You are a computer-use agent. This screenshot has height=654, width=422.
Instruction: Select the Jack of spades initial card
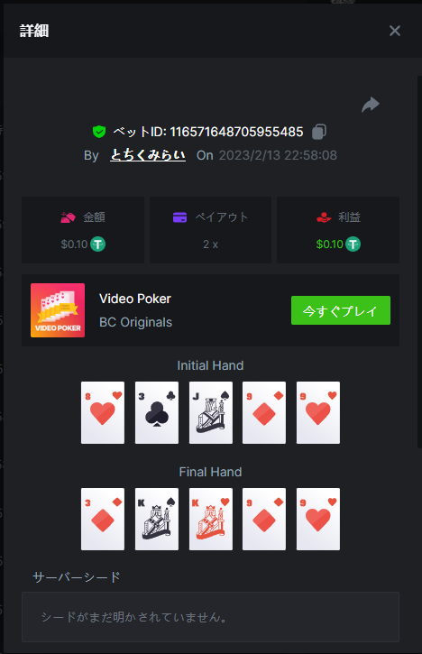(211, 412)
